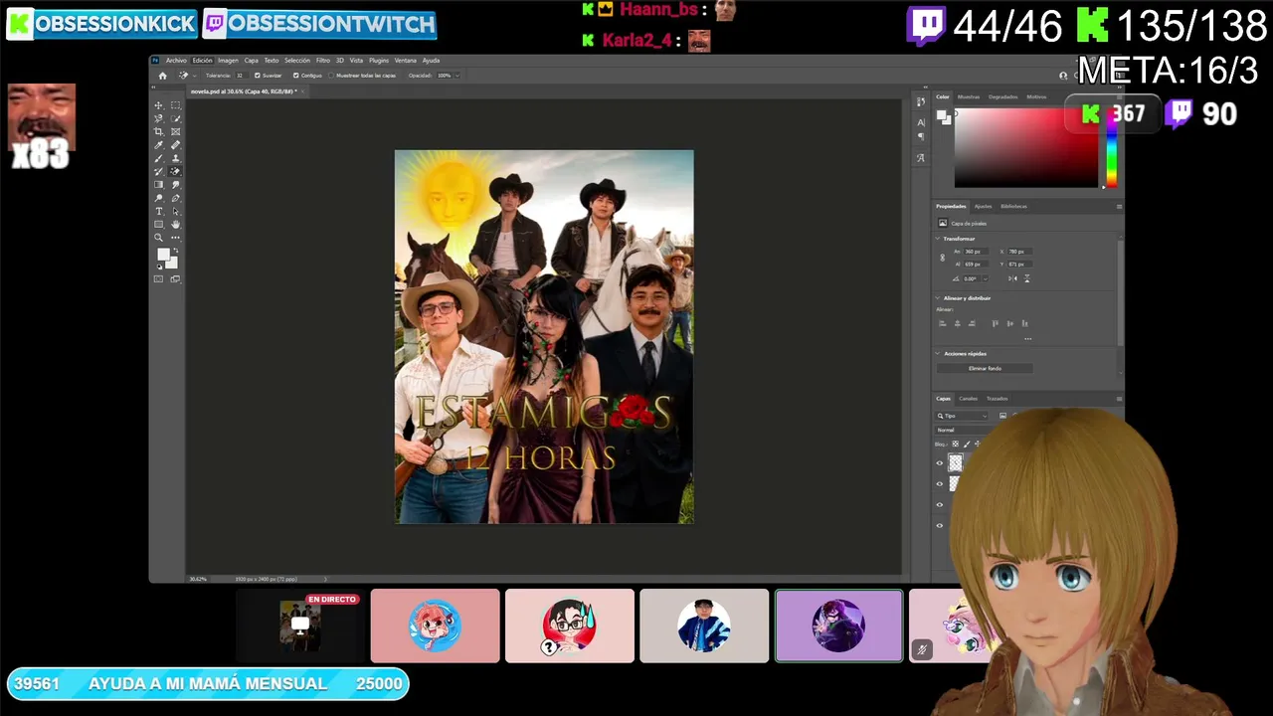Click the Tolerancia value field
Image resolution: width=1273 pixels, height=716 pixels.
(x=242, y=76)
